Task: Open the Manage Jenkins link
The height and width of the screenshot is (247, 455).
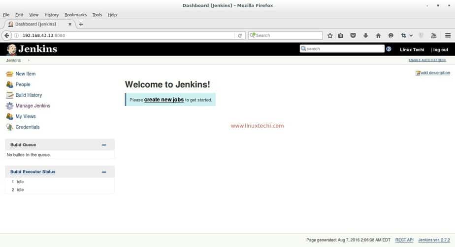Action: (33, 106)
